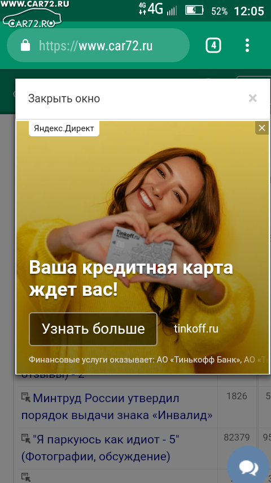The width and height of the screenshot is (271, 483).
Task: Click the Яндекс.Директ ad label
Action: pyautogui.click(x=64, y=128)
